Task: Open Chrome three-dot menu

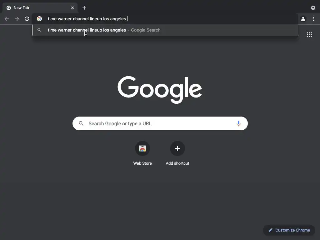Action: point(313,19)
